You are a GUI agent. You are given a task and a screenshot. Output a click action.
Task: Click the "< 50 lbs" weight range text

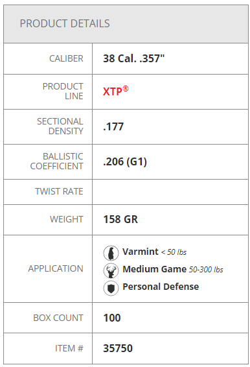pyautogui.click(x=174, y=252)
